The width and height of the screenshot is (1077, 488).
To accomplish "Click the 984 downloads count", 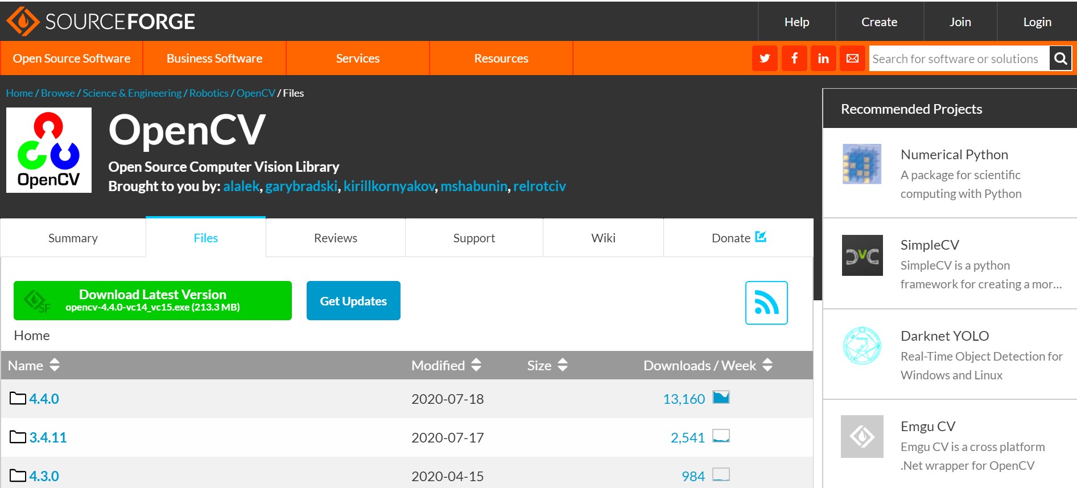I will [693, 476].
